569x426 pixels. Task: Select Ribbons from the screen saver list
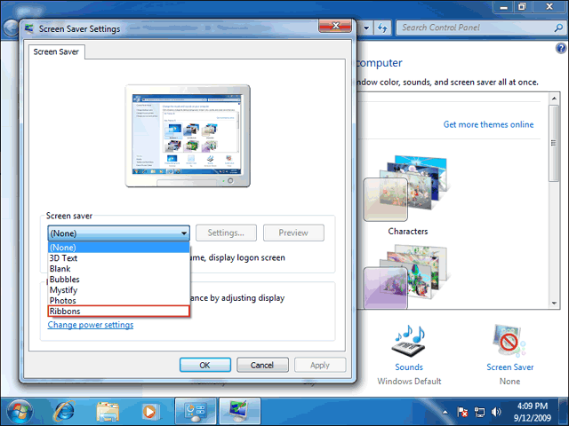click(x=118, y=312)
